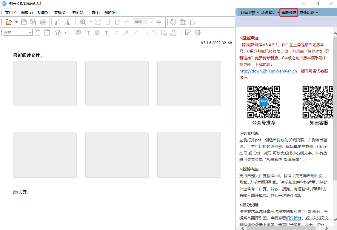Select the underline annotation tool
The image size is (337, 230).
click(116, 33)
